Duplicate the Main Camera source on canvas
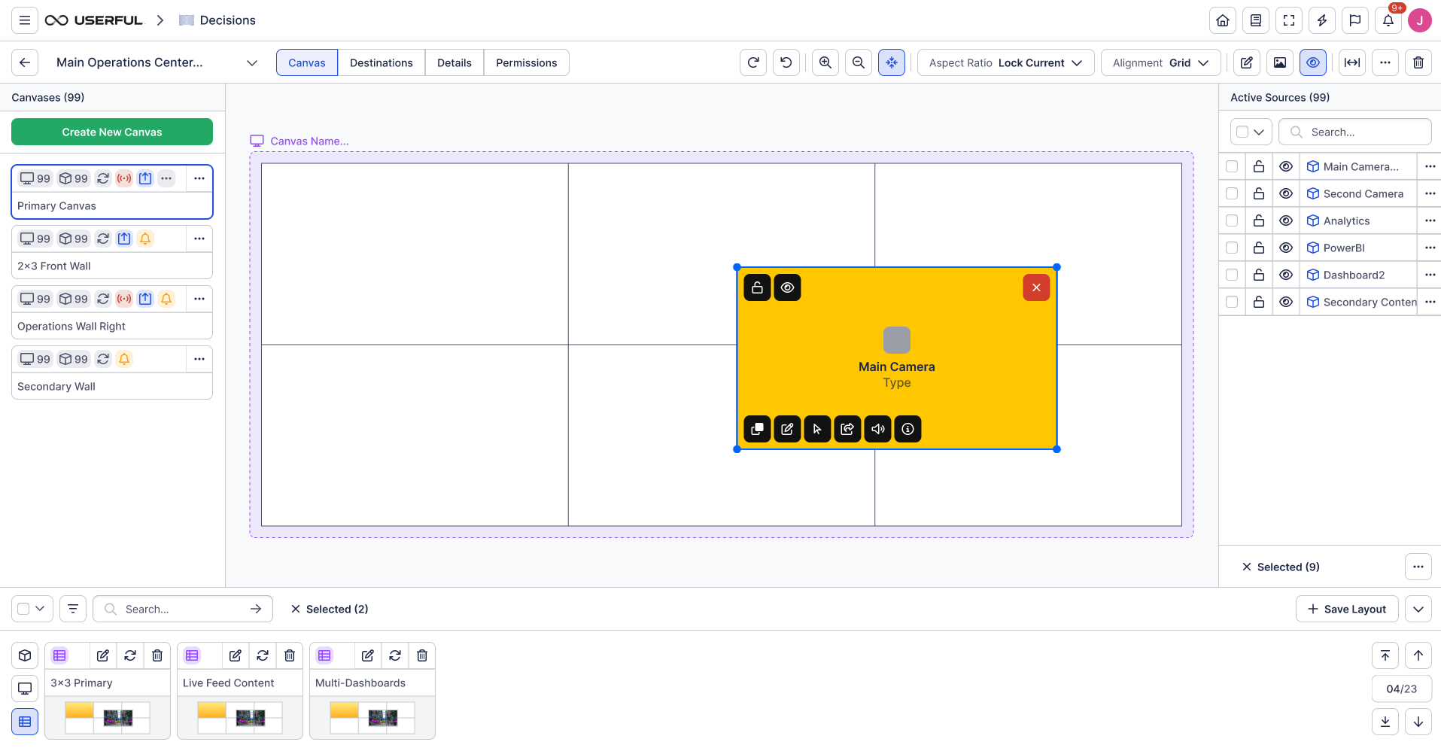1441x751 pixels. (x=757, y=429)
